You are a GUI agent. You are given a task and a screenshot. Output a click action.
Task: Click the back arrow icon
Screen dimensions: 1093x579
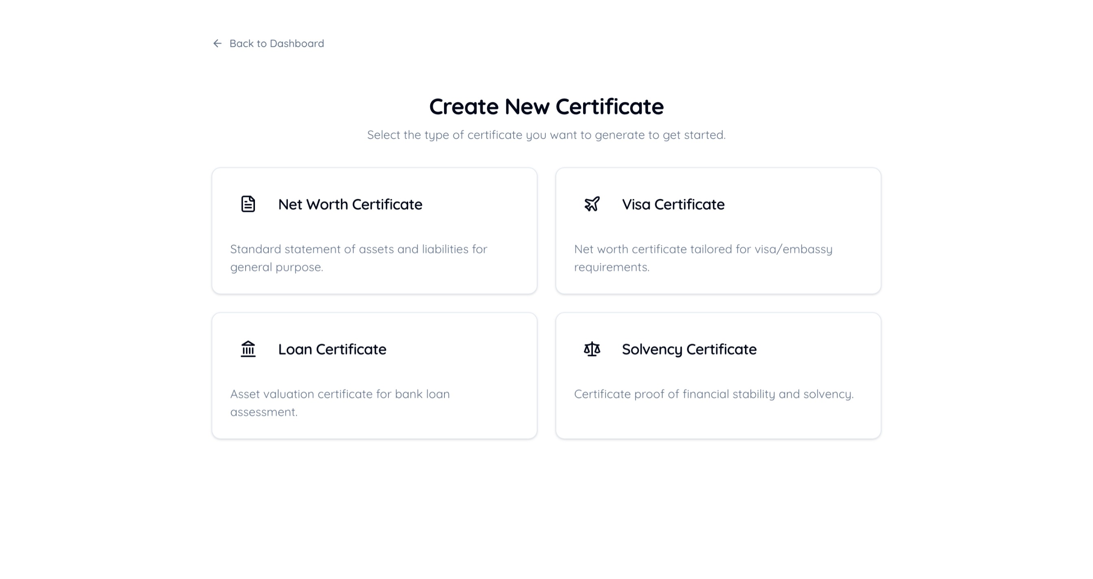click(x=217, y=43)
